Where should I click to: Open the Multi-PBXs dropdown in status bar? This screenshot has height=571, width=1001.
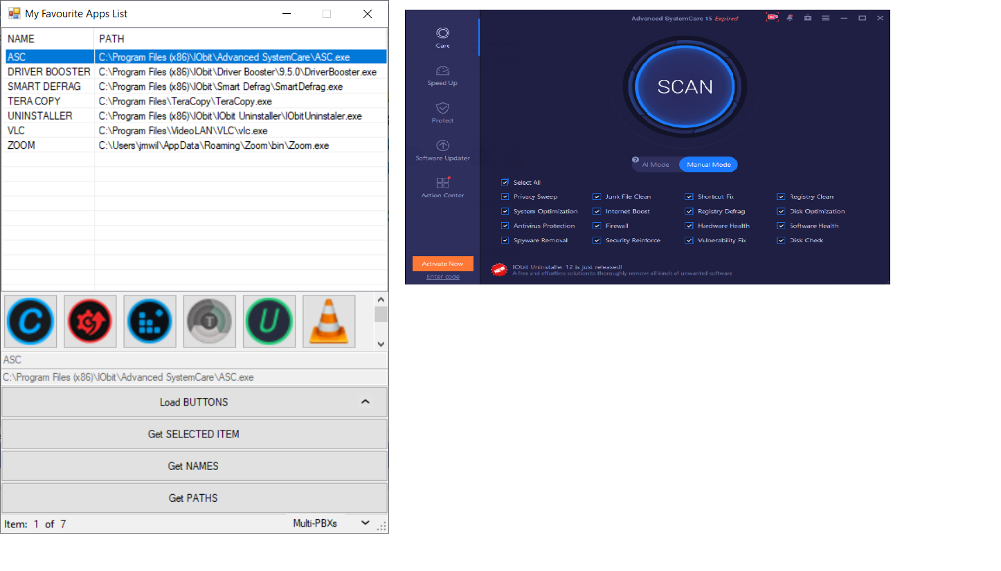(x=366, y=523)
